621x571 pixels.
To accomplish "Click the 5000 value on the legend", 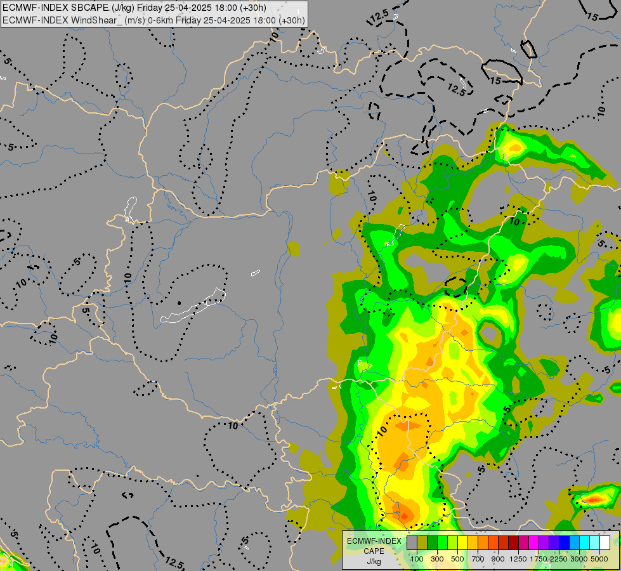I will pos(599,559).
